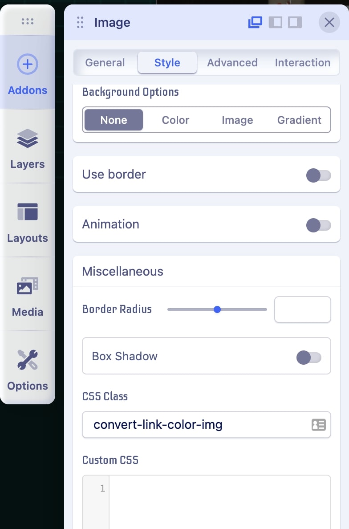The image size is (349, 529).
Task: Grab the Image panel drag handle
Action: 80,22
